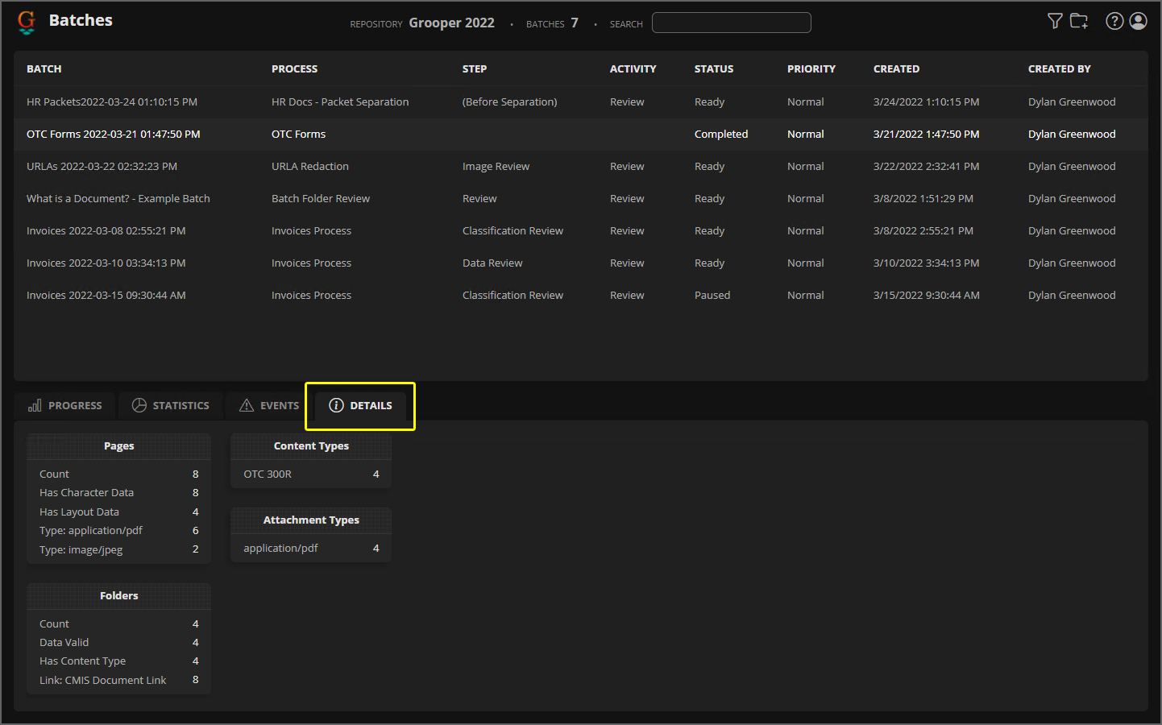Open the Statistics tab
Viewport: 1162px width, 725px height.
[171, 405]
